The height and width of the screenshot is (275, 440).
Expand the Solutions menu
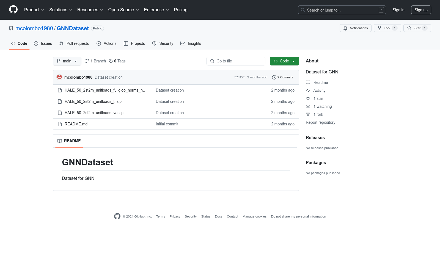(x=61, y=10)
